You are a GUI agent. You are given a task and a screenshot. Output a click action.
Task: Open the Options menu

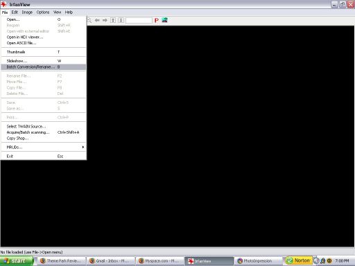[43, 12]
